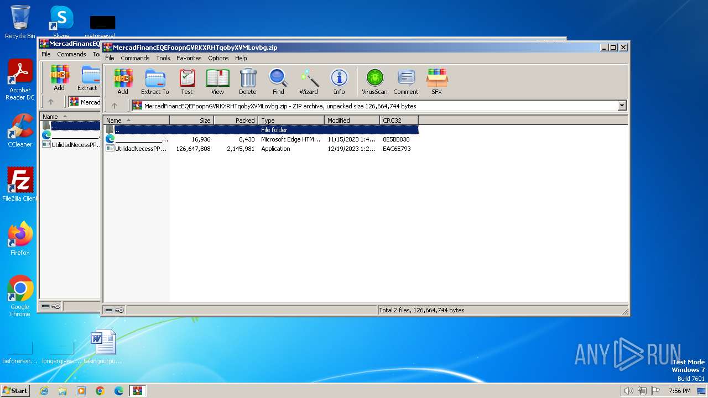Open Internet Explorer from the taskbar
Screen dimensions: 708x398
[44, 391]
